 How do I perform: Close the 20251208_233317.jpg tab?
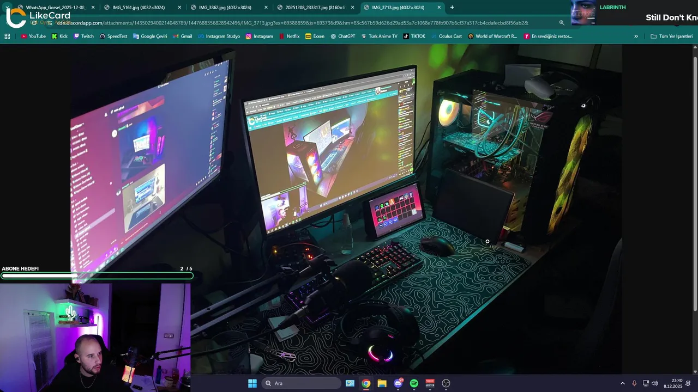coord(352,8)
